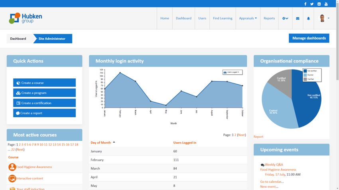Click the February data point on chart

[120, 73]
